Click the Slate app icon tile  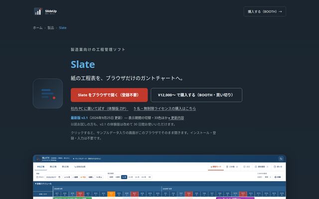click(x=48, y=94)
